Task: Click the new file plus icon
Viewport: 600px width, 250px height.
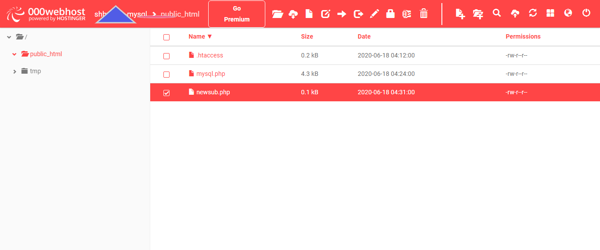Action: [x=460, y=14]
